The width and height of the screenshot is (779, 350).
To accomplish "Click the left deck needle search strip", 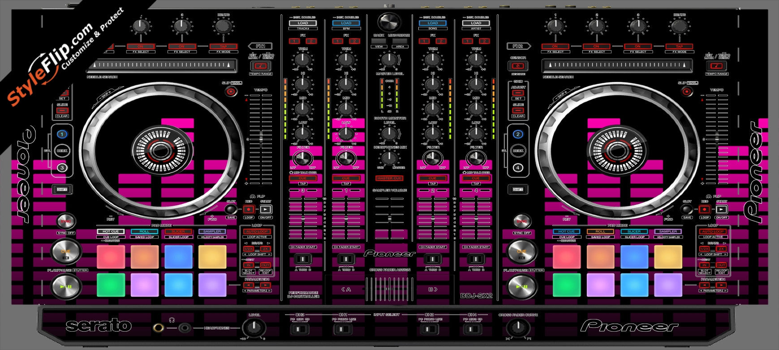I will pos(161,65).
